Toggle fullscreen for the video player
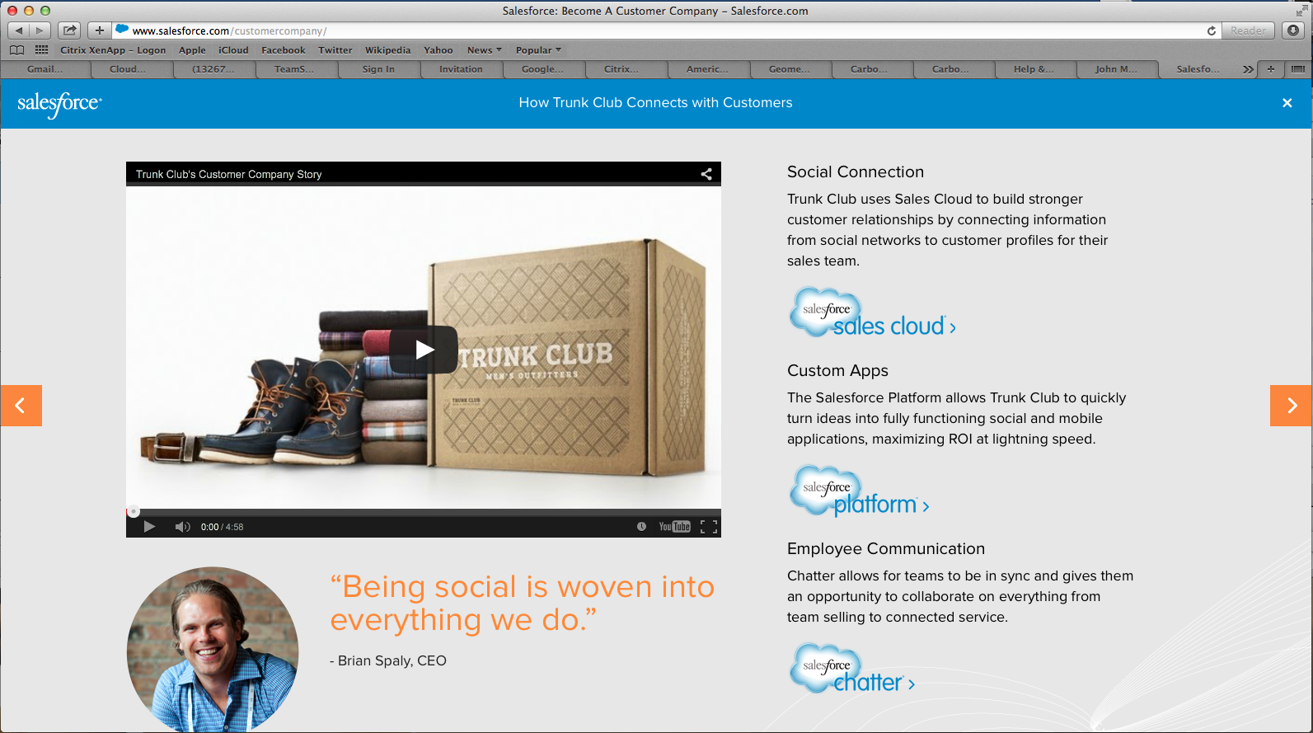 tap(709, 527)
